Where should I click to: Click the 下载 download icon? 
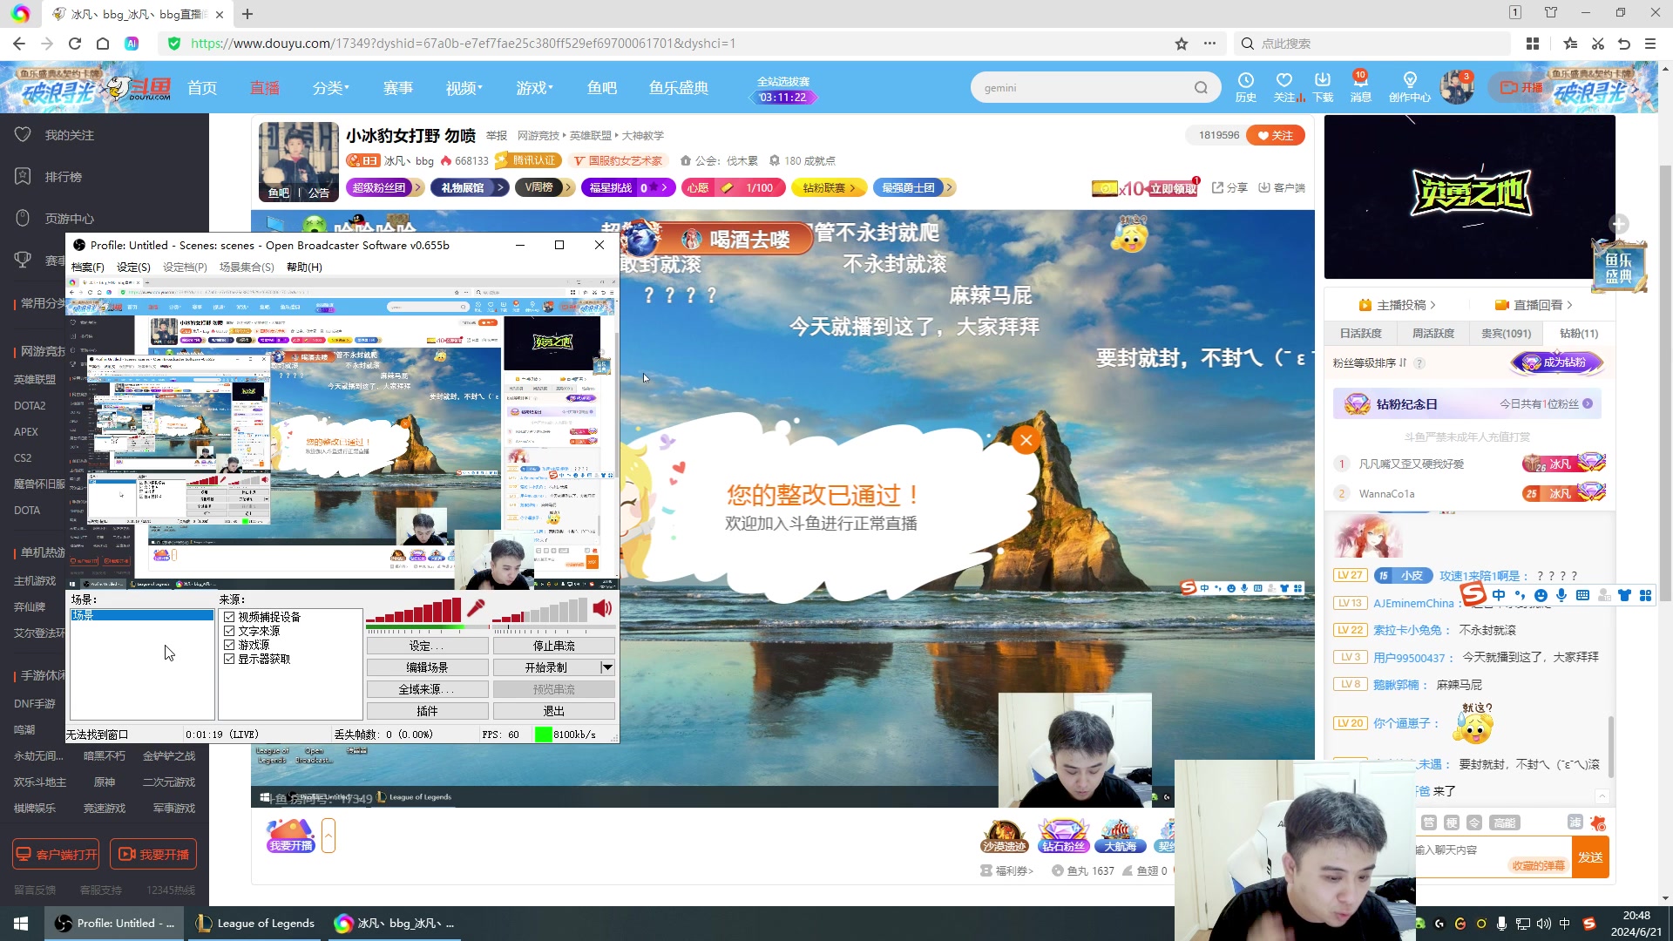(1323, 87)
